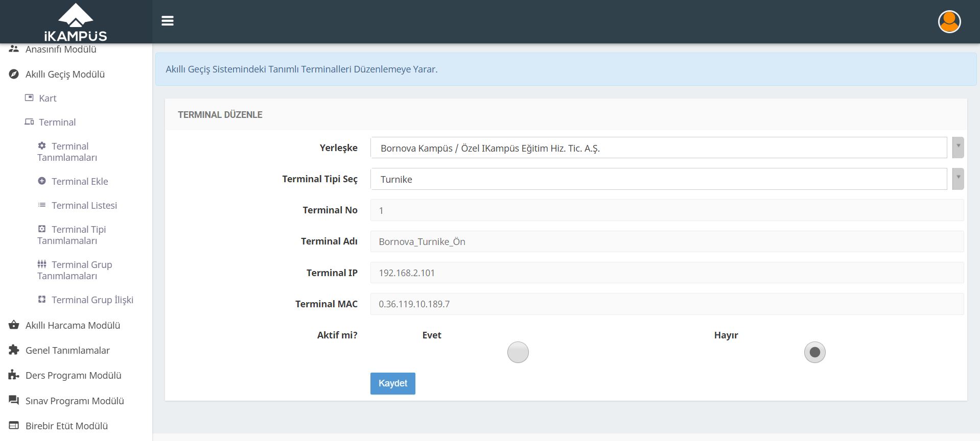Click the Terminal Grup Tanımlamaları sliders icon
The height and width of the screenshot is (441, 980).
[42, 264]
